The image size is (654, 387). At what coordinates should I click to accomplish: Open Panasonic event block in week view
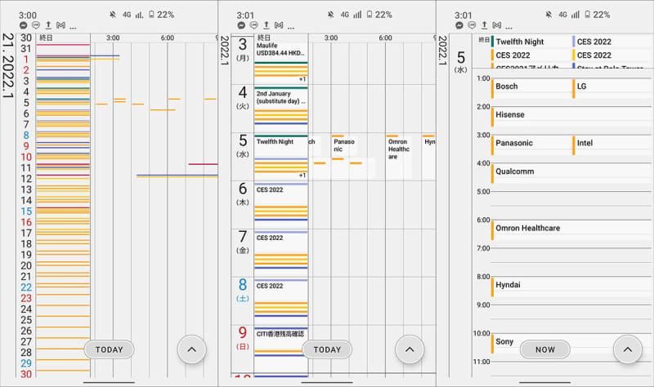click(344, 145)
